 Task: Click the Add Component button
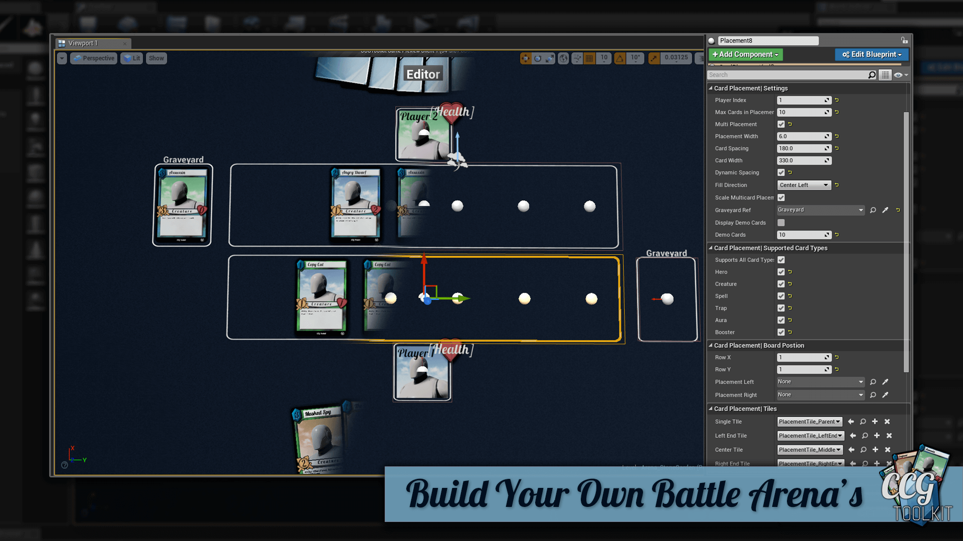pyautogui.click(x=745, y=55)
